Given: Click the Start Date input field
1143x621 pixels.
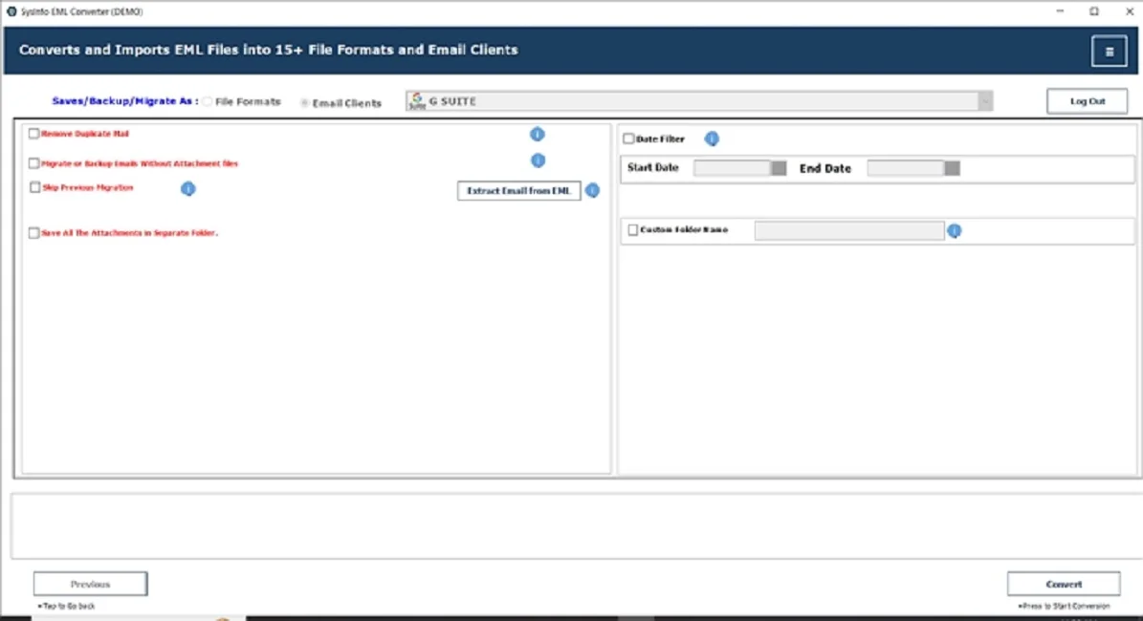Looking at the screenshot, I should click(x=732, y=168).
